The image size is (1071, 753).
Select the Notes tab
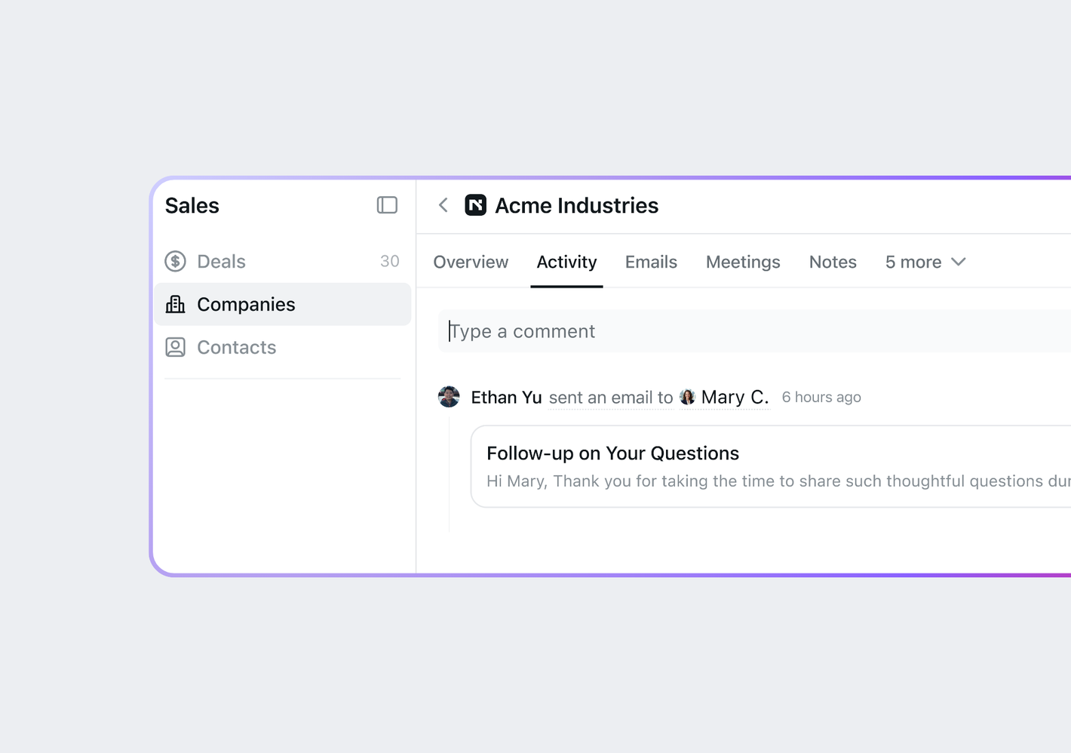click(833, 262)
